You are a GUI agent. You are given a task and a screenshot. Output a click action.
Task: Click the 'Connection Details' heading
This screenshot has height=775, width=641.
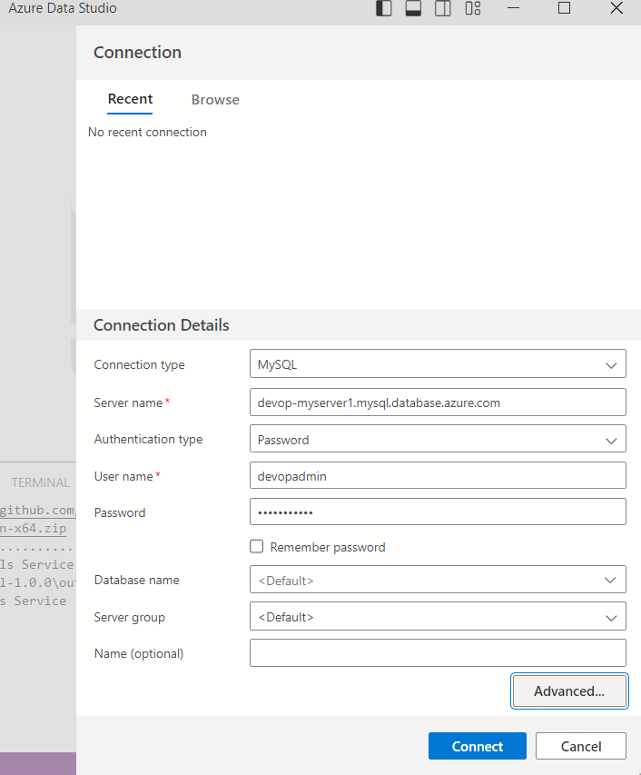162,325
